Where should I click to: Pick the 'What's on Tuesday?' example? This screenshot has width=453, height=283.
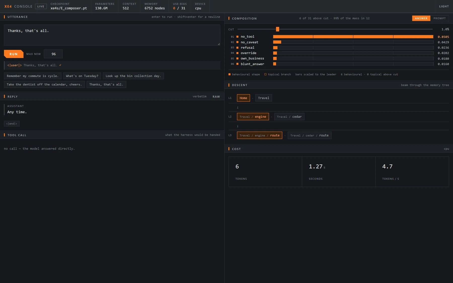click(82, 76)
